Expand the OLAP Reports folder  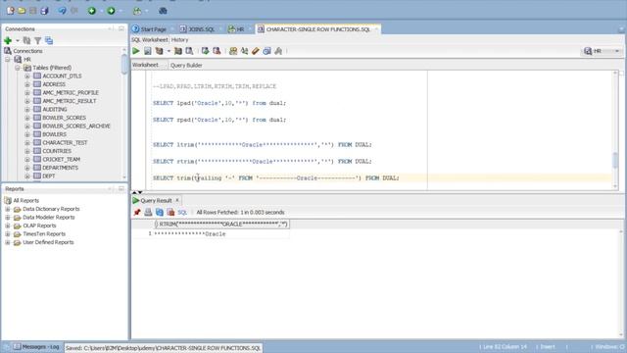pyautogui.click(x=8, y=226)
